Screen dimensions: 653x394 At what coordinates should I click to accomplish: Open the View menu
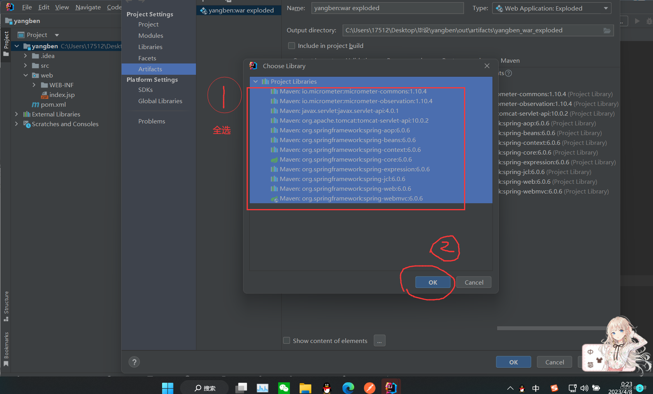tap(62, 7)
